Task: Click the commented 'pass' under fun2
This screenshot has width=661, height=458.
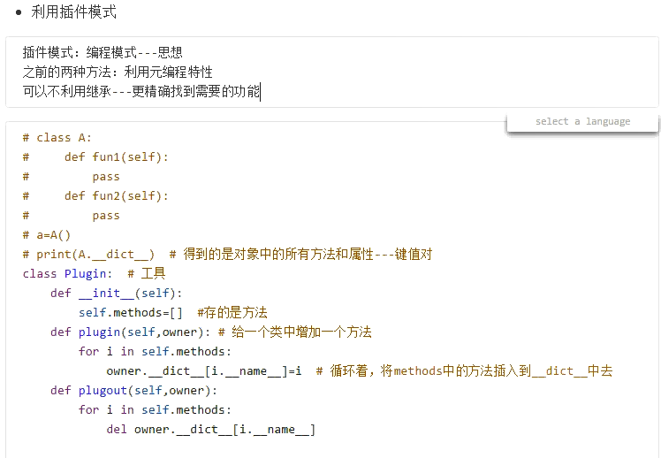Action: pyautogui.click(x=106, y=215)
